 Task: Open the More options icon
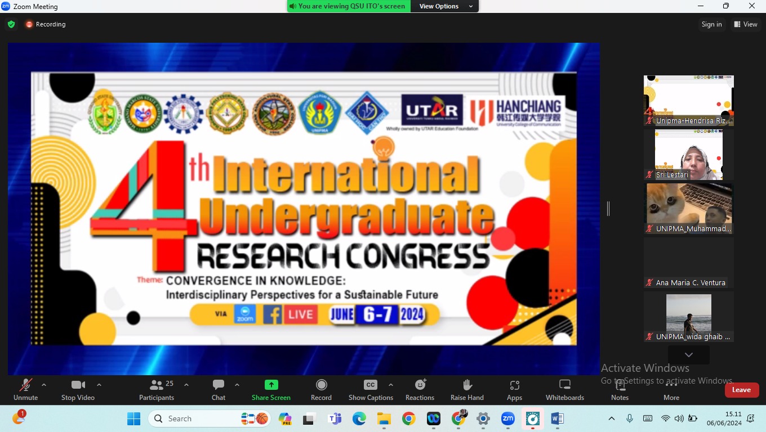click(671, 385)
